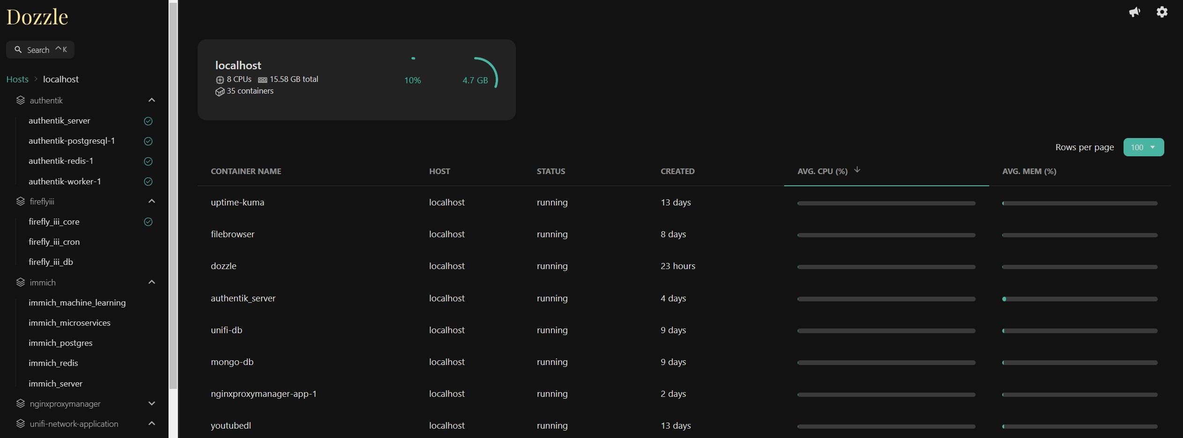Image resolution: width=1183 pixels, height=438 pixels.
Task: Collapse the fireflyiii group
Action: 151,201
